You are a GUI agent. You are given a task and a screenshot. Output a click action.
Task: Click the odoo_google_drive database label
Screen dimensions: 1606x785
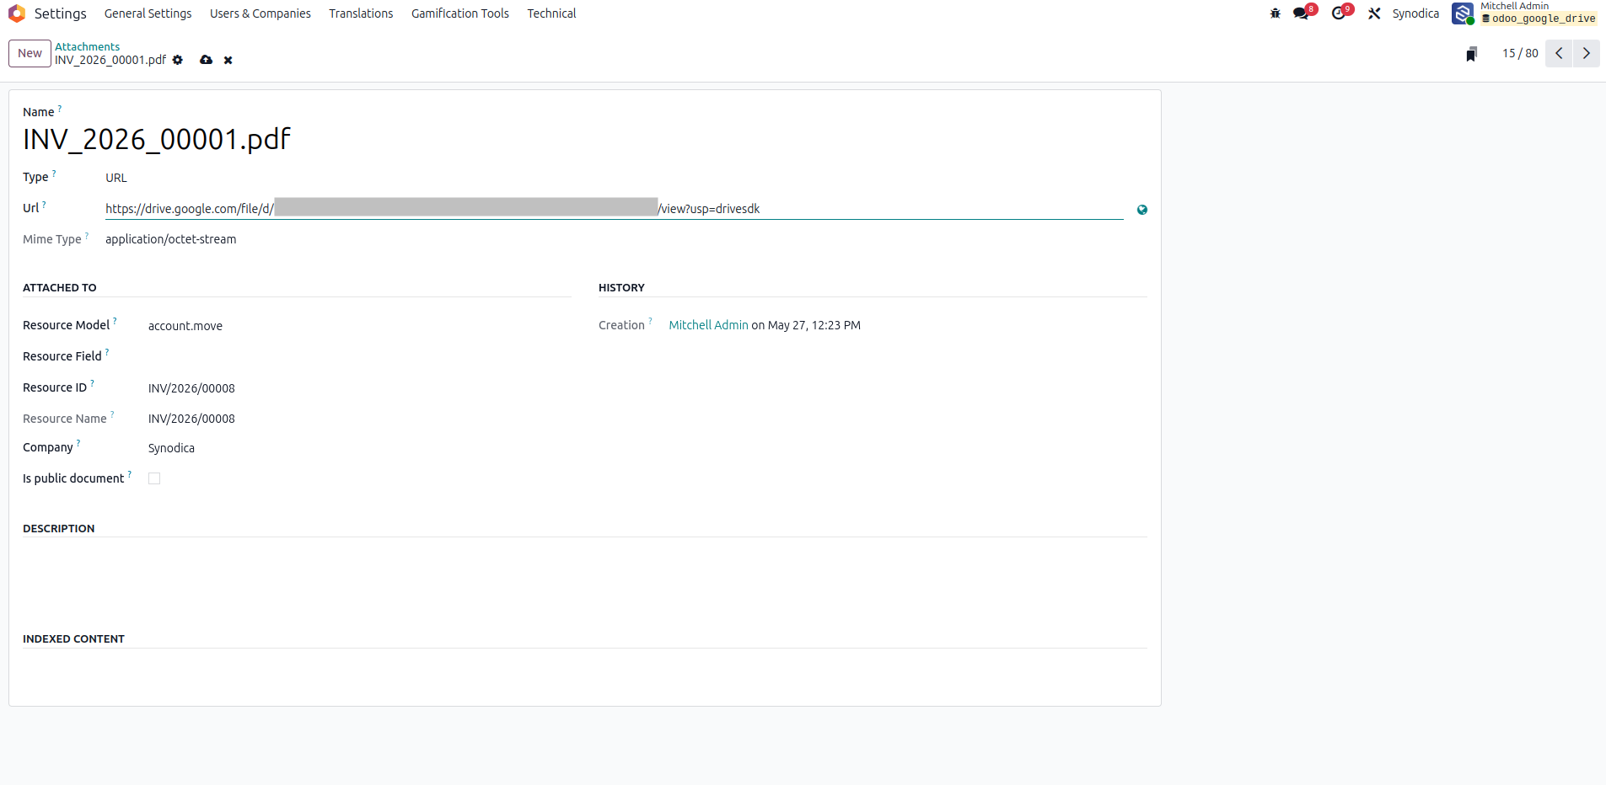tap(1539, 19)
